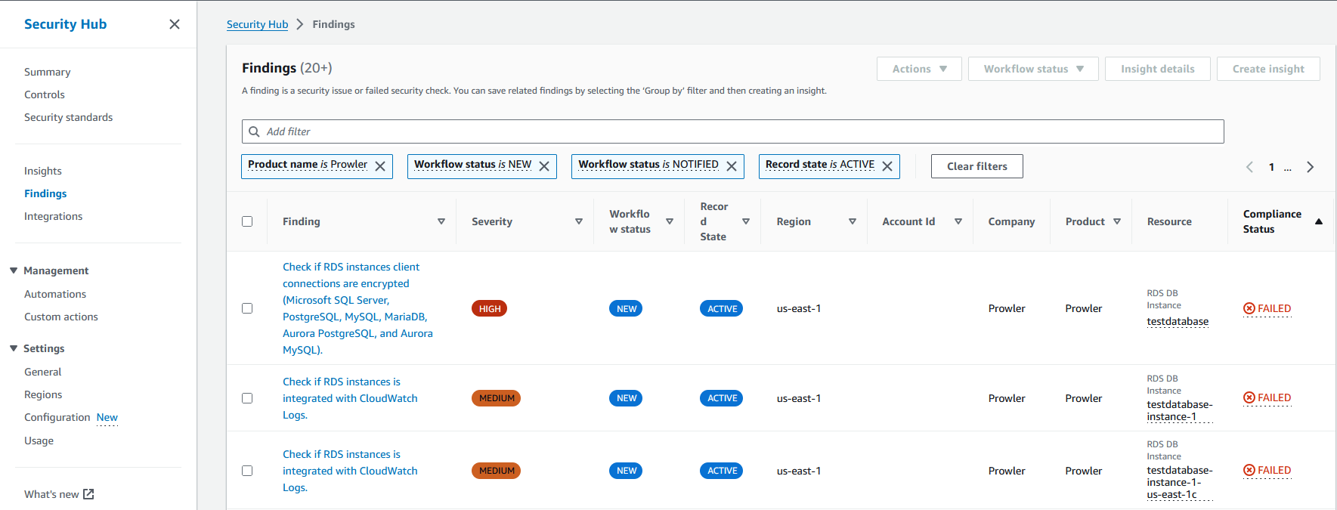Go to next page of findings
This screenshot has height=510, width=1337.
coord(1311,167)
